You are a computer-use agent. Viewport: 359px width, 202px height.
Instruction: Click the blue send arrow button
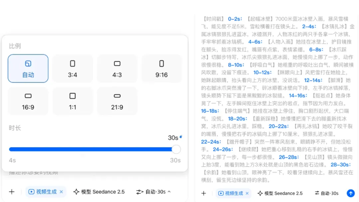pos(351,193)
